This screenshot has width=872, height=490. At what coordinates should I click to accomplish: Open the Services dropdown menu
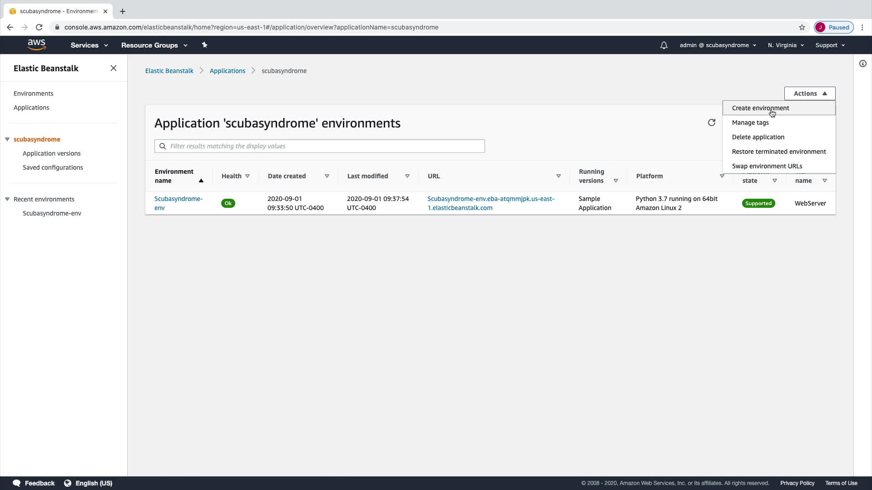89,45
